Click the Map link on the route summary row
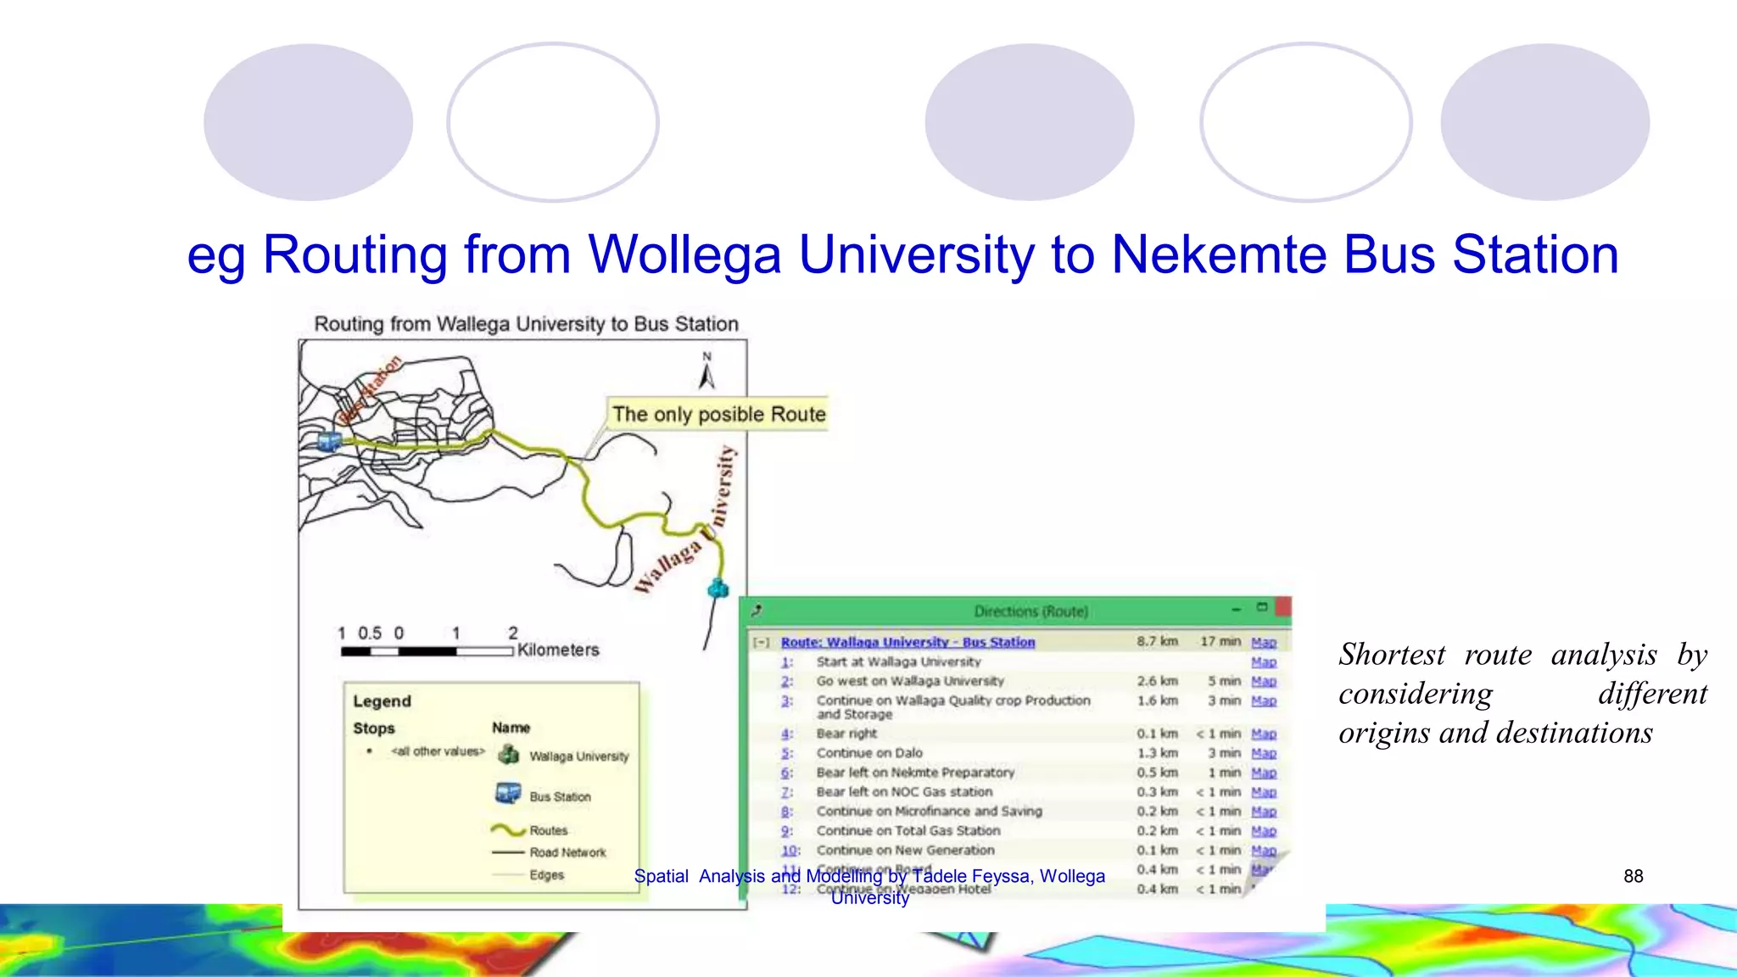The width and height of the screenshot is (1737, 977). [x=1264, y=643]
